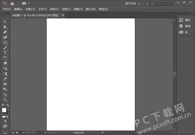
Task: Change the screen mode
Action: click(5, 126)
